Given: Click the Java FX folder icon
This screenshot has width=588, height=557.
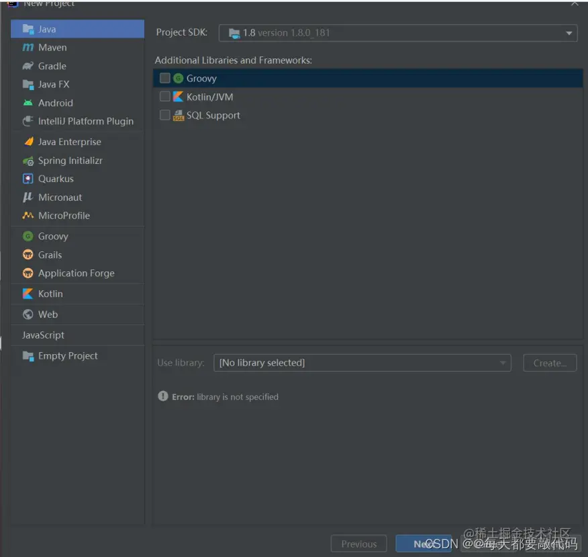Looking at the screenshot, I should pos(28,85).
